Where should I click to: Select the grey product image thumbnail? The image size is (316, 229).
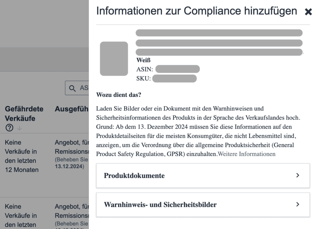[114, 59]
